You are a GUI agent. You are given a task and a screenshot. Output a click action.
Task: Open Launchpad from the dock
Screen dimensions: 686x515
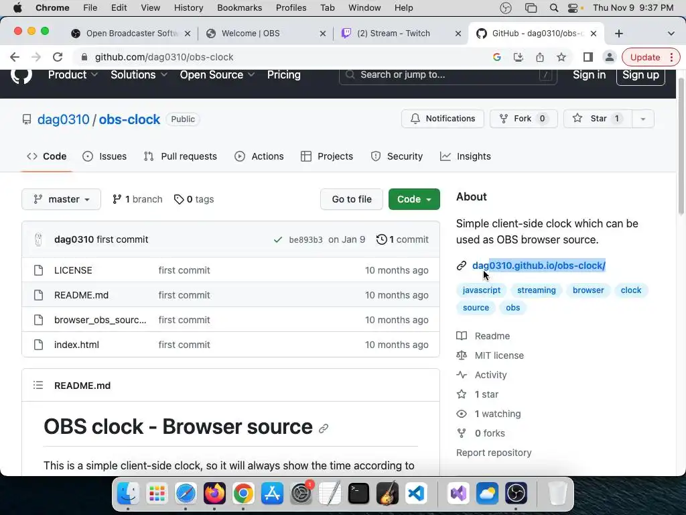tap(157, 494)
